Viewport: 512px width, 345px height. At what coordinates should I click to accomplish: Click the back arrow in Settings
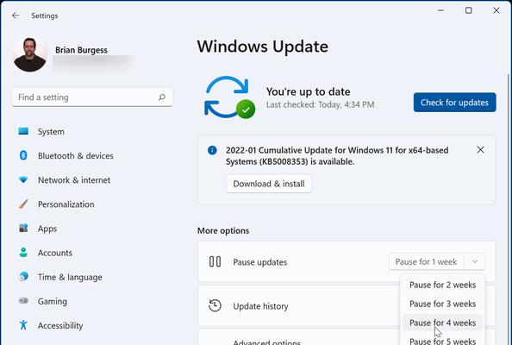tap(16, 16)
